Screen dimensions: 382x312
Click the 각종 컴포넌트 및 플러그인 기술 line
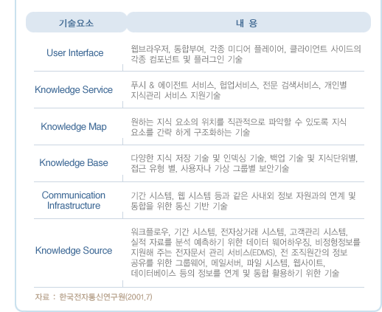[187, 60]
